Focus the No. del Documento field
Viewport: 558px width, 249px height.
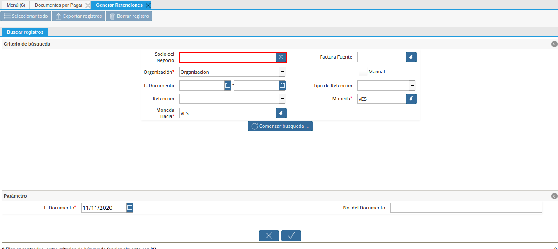466,208
